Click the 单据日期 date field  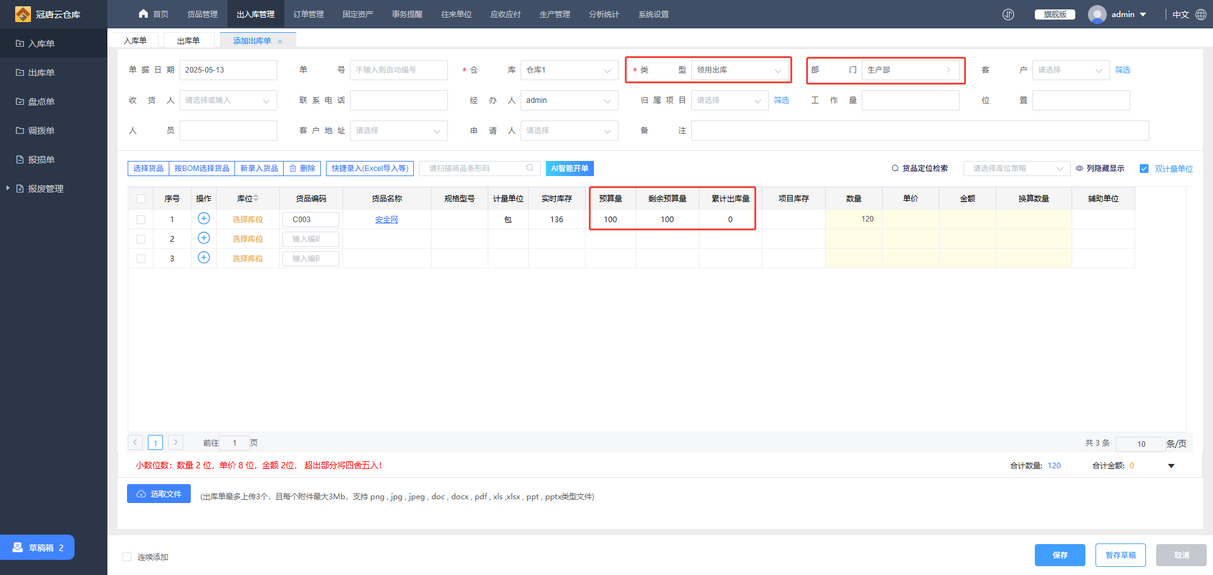click(228, 70)
